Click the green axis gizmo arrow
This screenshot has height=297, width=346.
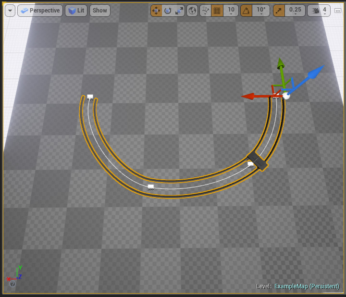pos(281,63)
